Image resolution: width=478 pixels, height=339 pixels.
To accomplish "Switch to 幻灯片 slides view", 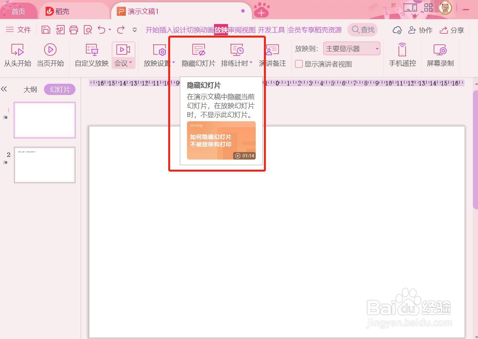I will 60,89.
